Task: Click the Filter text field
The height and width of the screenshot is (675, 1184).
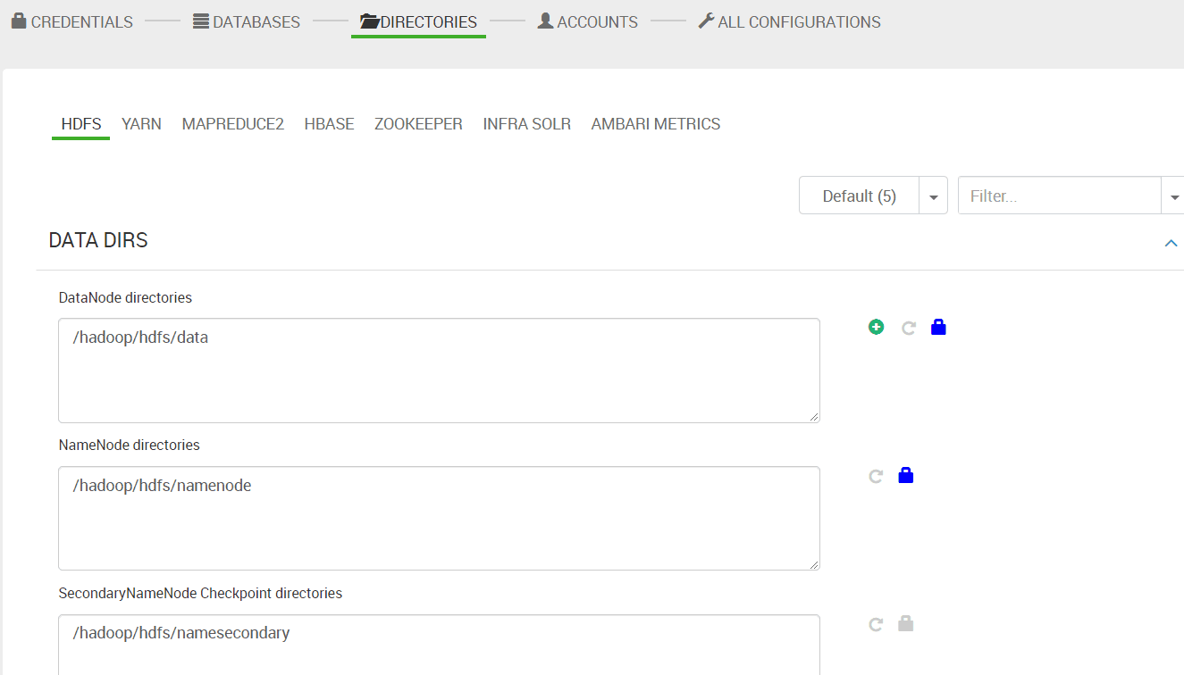Action: (1060, 196)
